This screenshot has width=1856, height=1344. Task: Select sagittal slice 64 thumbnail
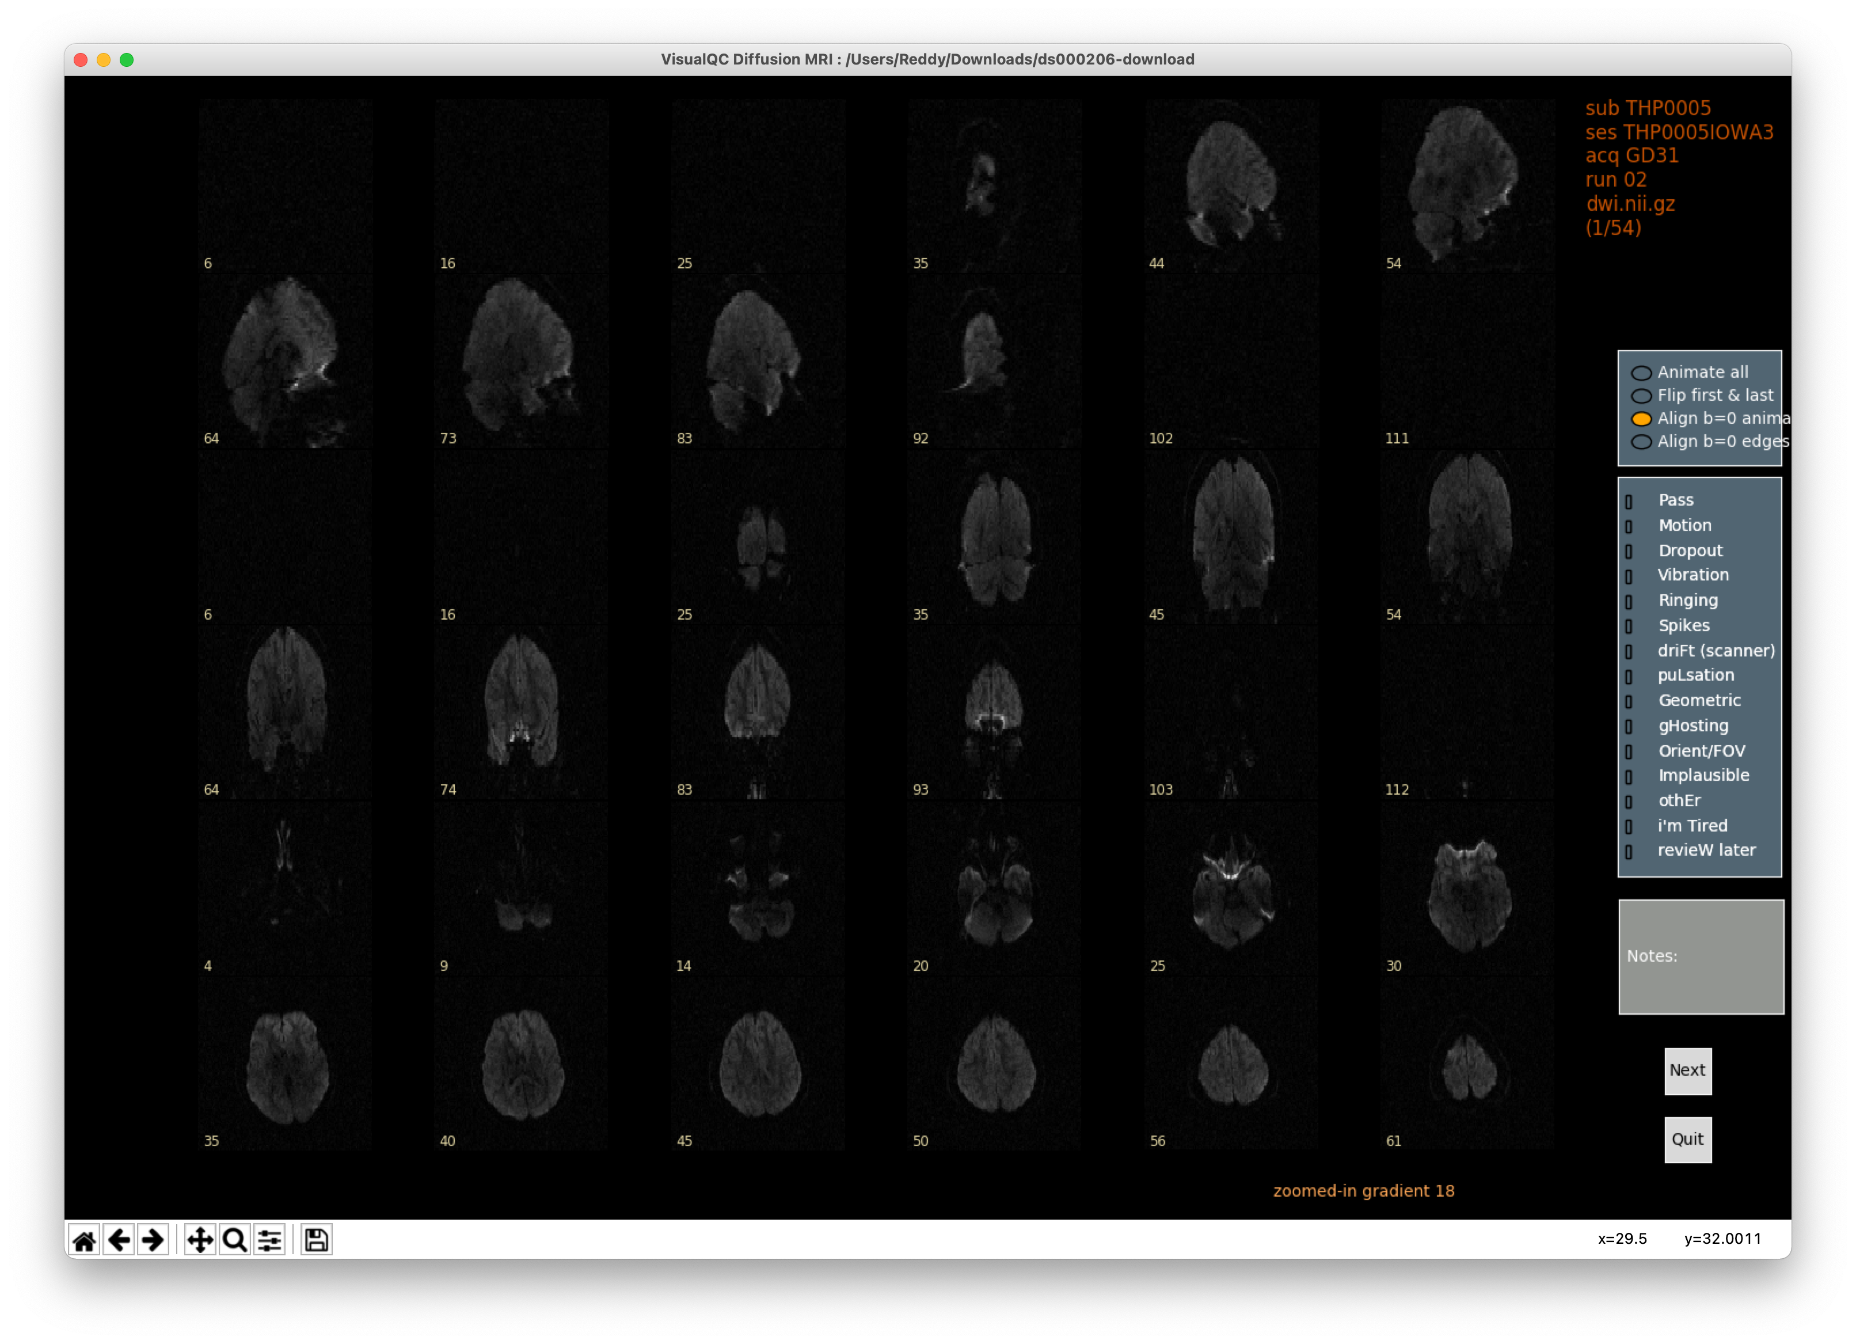(286, 361)
